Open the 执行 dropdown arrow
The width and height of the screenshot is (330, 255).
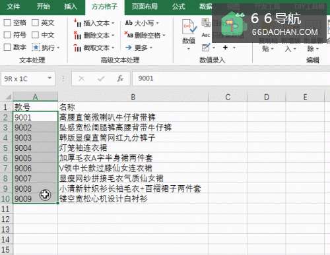pos(58,47)
